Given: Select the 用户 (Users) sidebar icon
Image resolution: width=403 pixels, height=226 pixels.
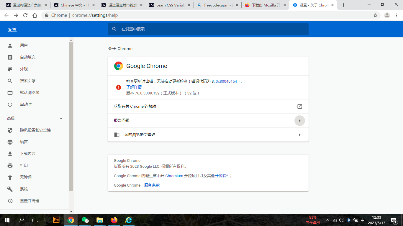Looking at the screenshot, I should [10, 45].
